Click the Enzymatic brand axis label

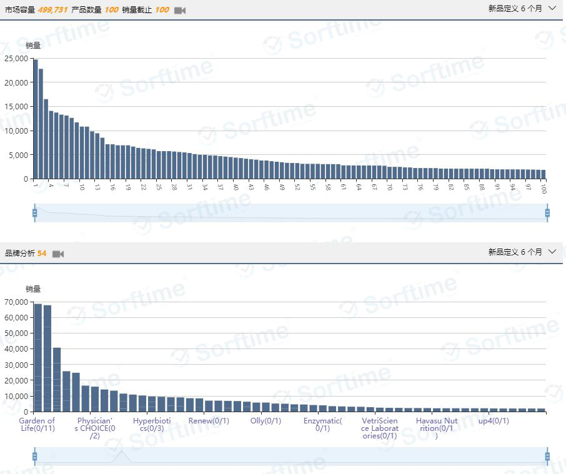point(323,425)
